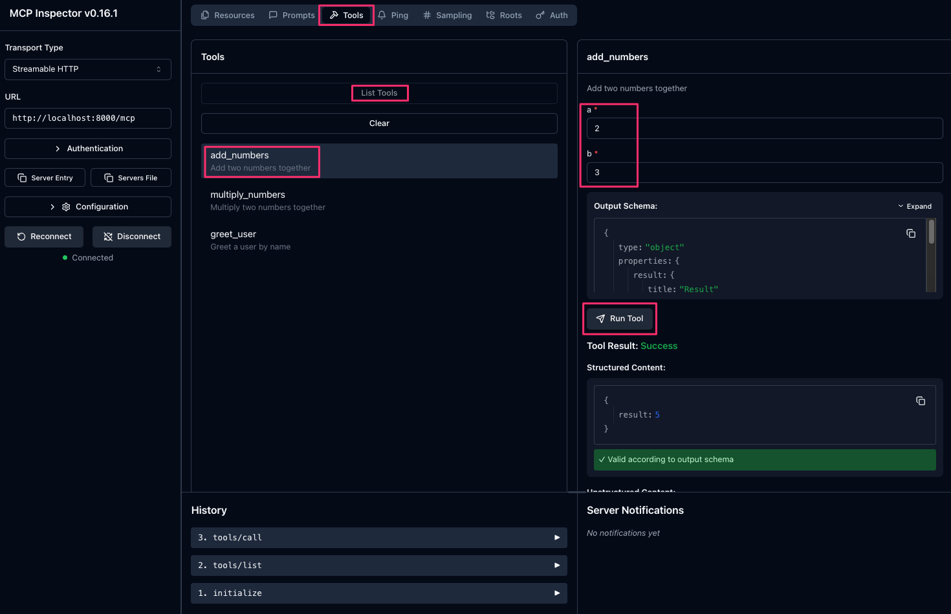The height and width of the screenshot is (614, 951).
Task: Open the Transport Type dropdown
Action: click(88, 69)
